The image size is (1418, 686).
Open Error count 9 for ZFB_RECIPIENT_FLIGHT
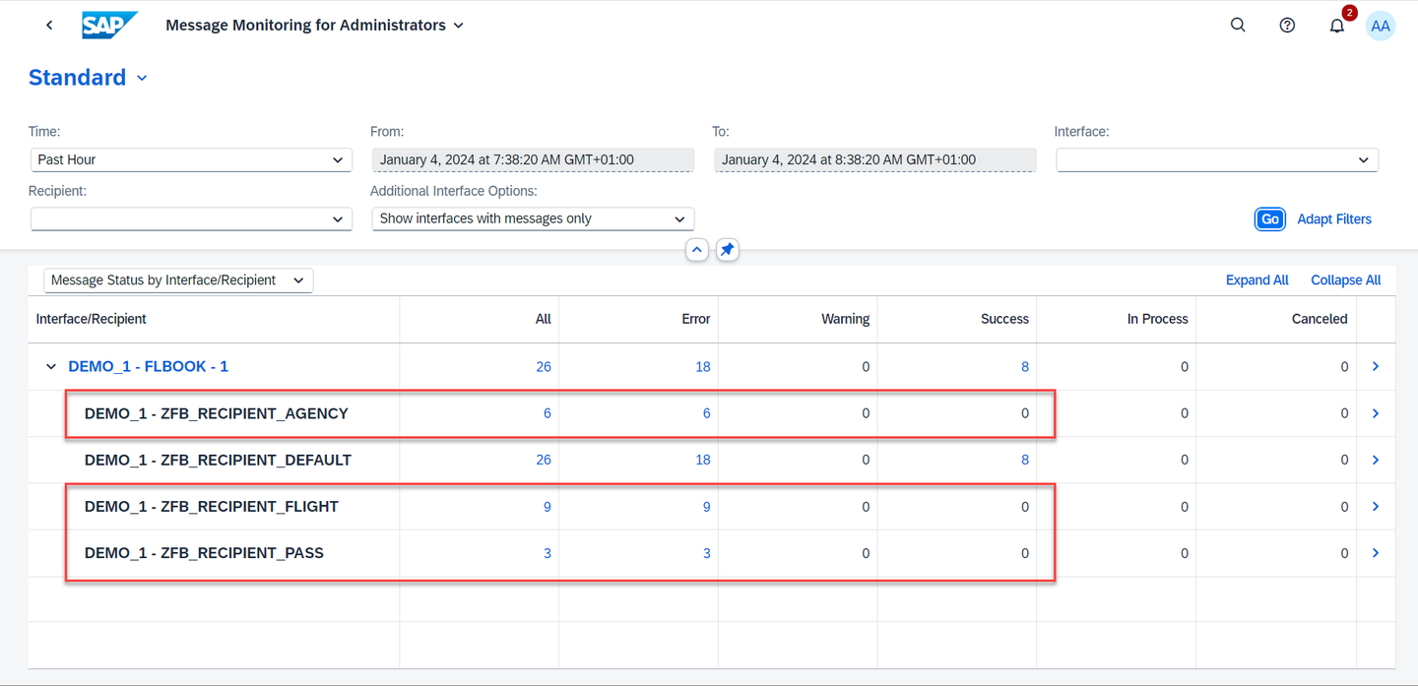[x=706, y=507]
